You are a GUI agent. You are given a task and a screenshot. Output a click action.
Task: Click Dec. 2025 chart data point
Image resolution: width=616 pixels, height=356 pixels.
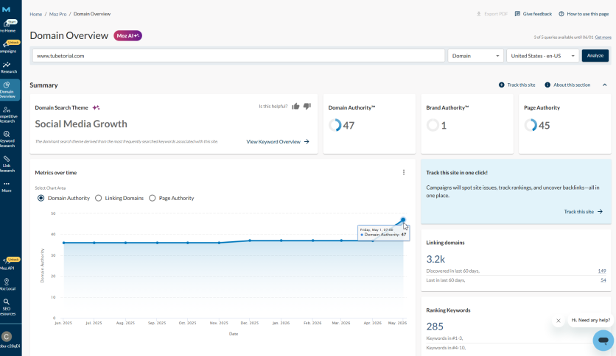(250, 241)
